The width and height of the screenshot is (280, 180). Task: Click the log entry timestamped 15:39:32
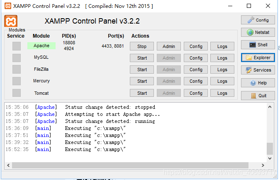66,142
